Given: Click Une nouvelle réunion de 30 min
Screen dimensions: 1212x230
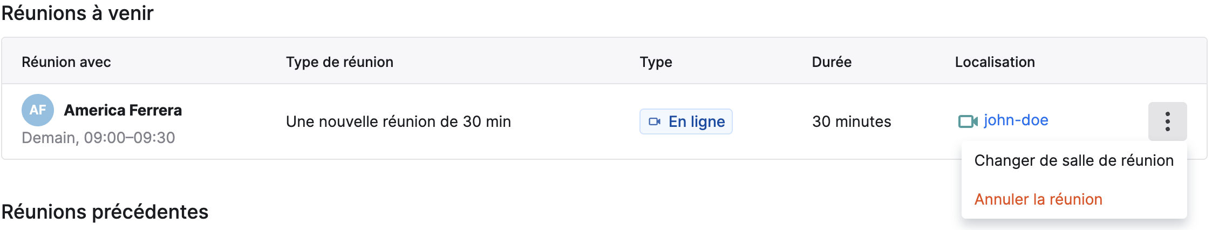Looking at the screenshot, I should (x=398, y=121).
